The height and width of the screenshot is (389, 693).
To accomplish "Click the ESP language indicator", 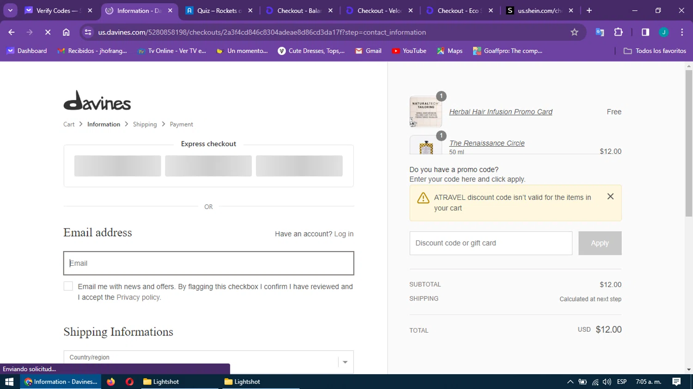I will (x=622, y=382).
